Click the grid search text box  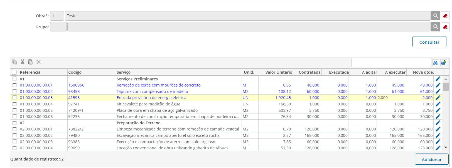391,63
